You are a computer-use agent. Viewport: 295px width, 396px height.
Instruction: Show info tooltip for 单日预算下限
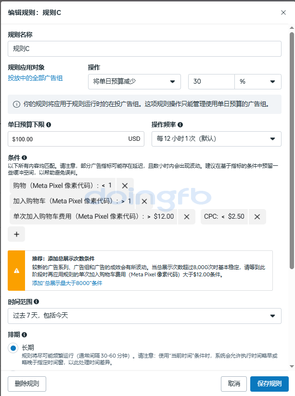coord(49,124)
